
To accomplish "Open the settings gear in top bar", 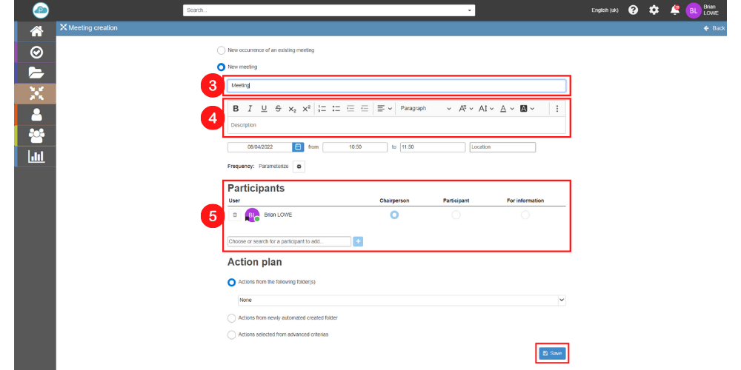I will [654, 10].
